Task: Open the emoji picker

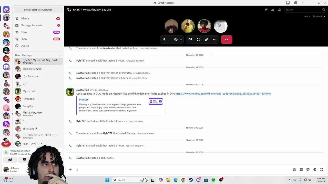Action: (x=315, y=169)
